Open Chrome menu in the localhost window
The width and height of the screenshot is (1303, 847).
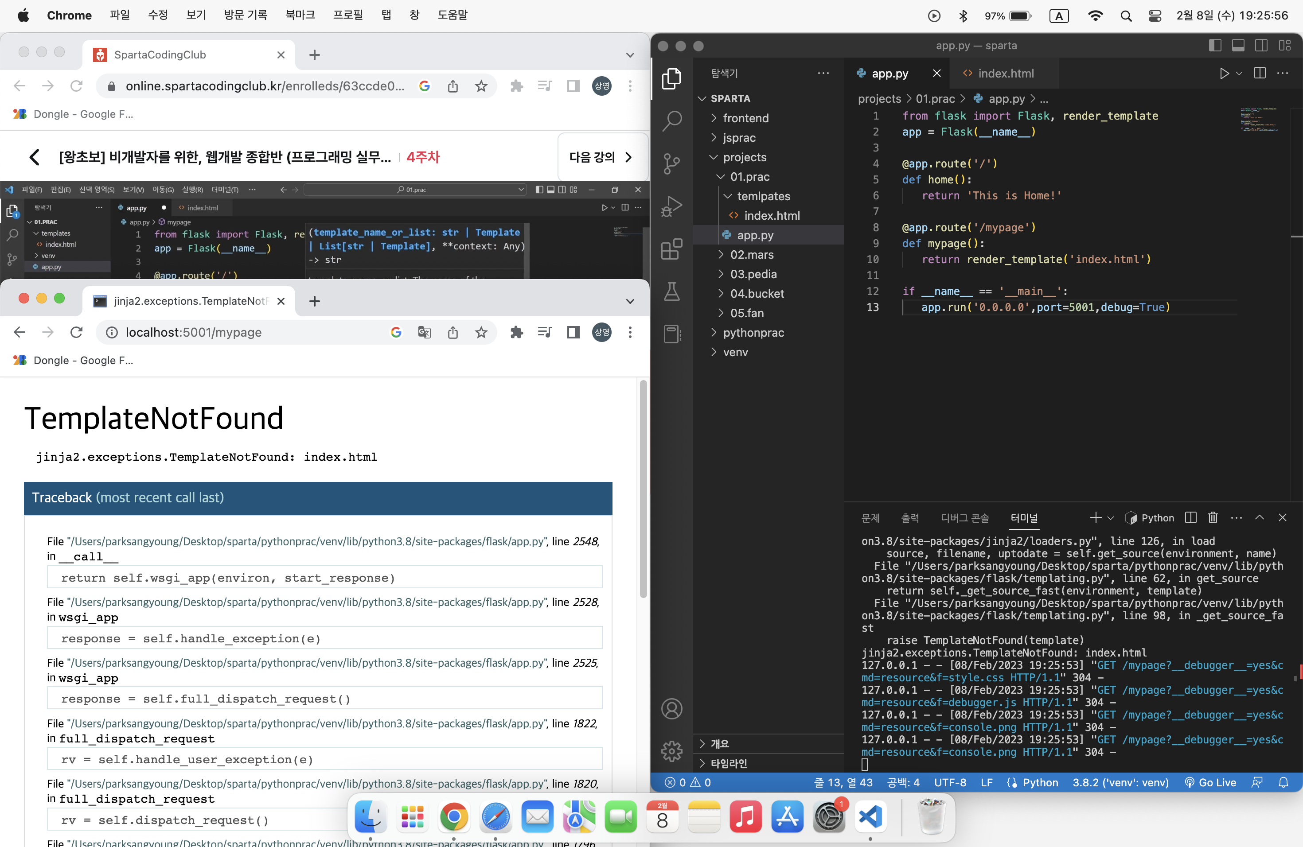[630, 332]
